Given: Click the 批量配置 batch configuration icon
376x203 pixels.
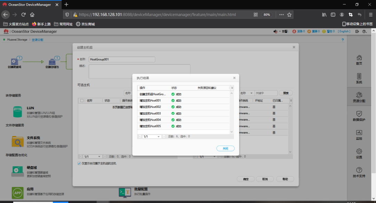Looking at the screenshot, I should pos(125,192).
